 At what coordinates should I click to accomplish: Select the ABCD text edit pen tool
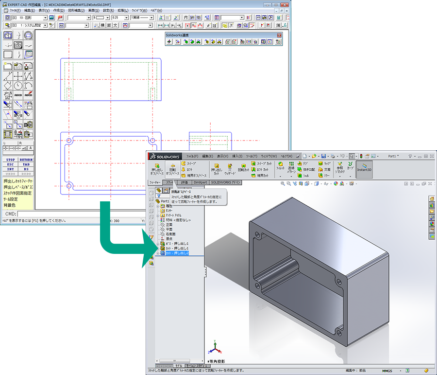(x=28, y=95)
